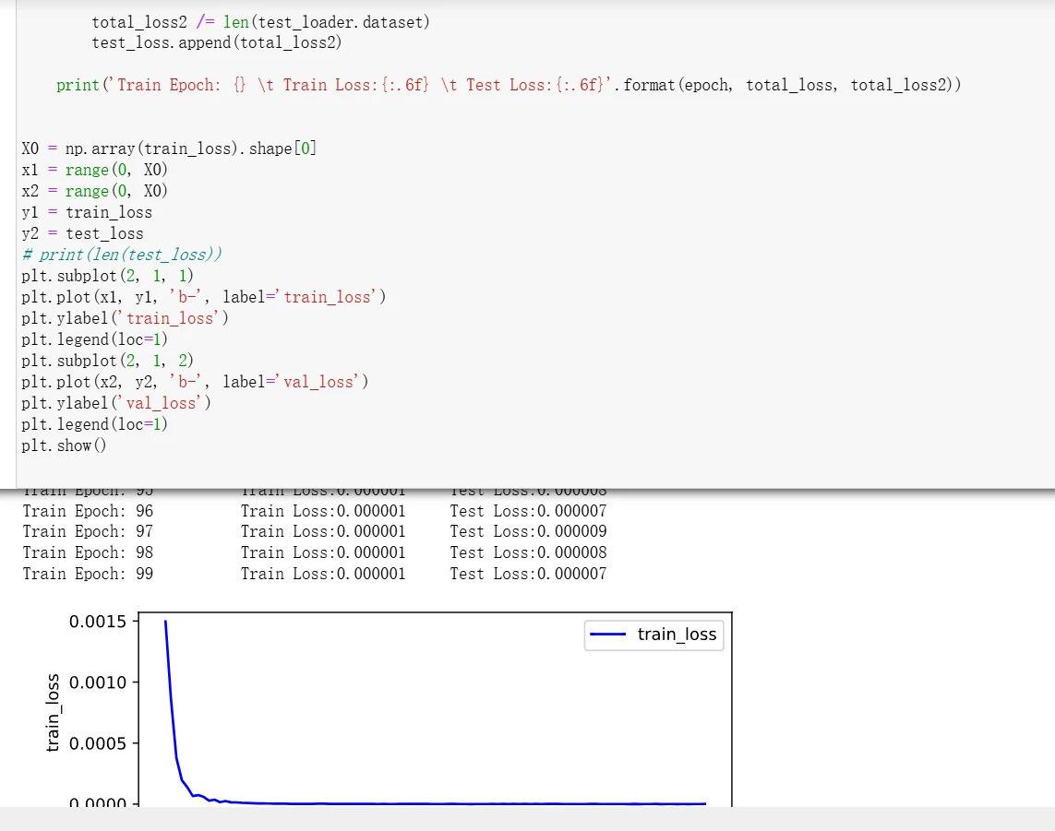Click the line 'x2 = range(0, X0)'
This screenshot has height=831, width=1055.
pyautogui.click(x=94, y=191)
